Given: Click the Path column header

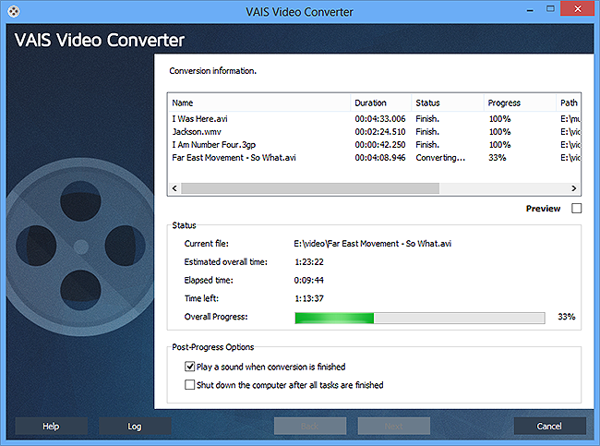Looking at the screenshot, I should point(569,102).
